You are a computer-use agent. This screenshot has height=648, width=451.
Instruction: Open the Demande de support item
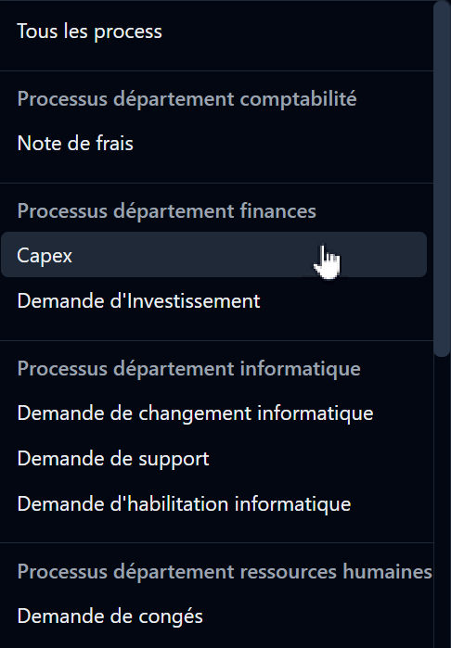[213, 458]
